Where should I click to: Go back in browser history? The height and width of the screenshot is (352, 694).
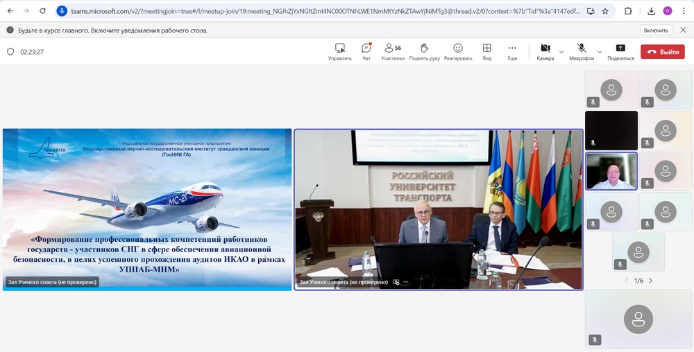(10, 11)
